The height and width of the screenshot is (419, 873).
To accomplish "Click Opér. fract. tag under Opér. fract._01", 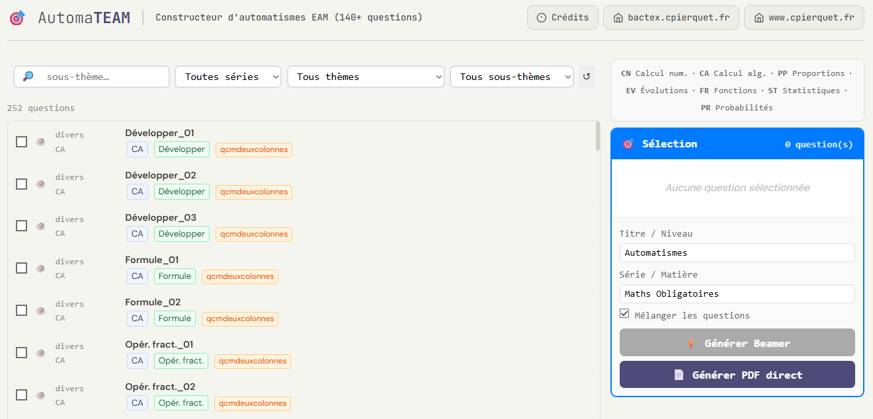I will [181, 361].
